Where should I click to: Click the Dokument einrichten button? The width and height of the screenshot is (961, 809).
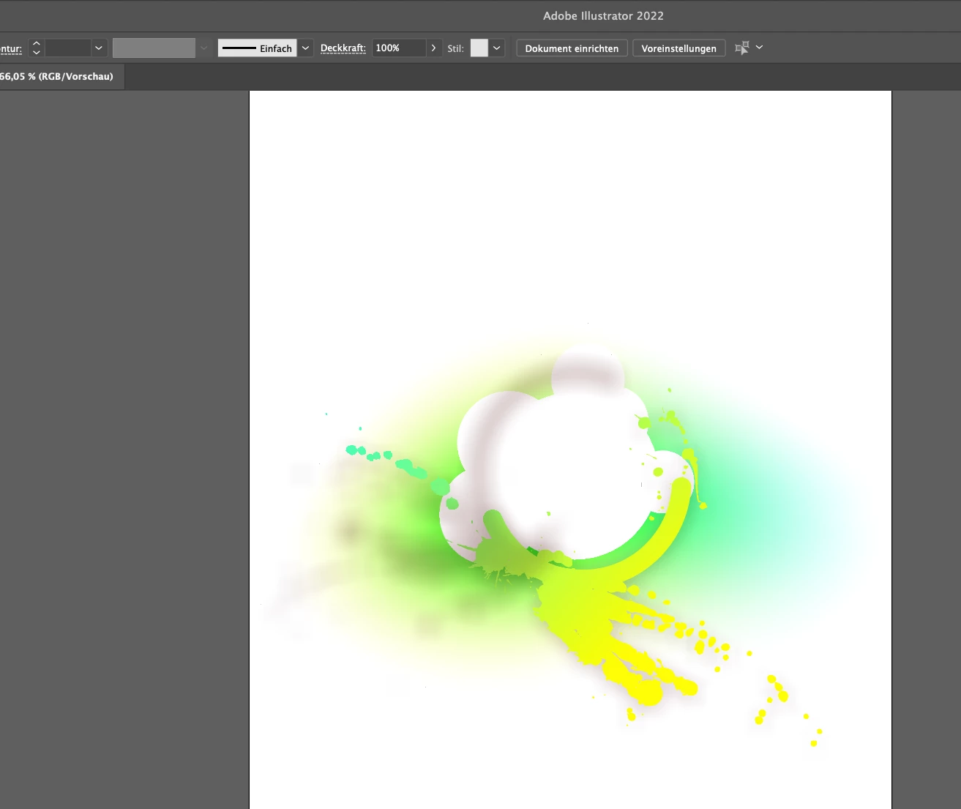(572, 48)
